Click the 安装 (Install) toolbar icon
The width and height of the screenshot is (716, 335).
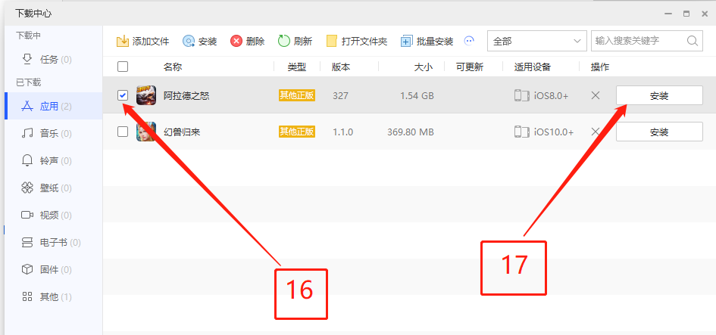coord(189,41)
